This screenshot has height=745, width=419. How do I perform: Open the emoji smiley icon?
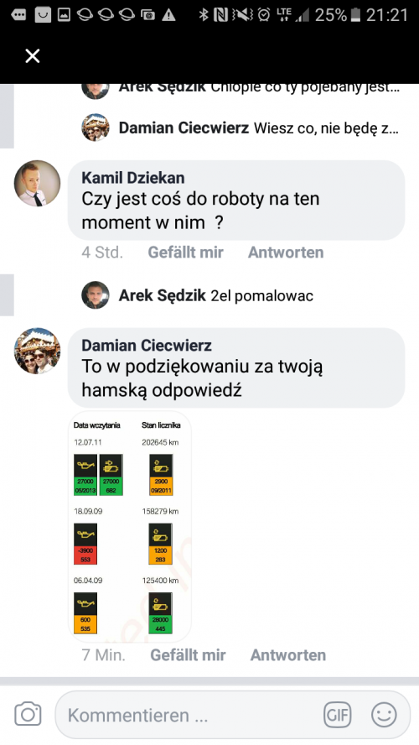384,714
